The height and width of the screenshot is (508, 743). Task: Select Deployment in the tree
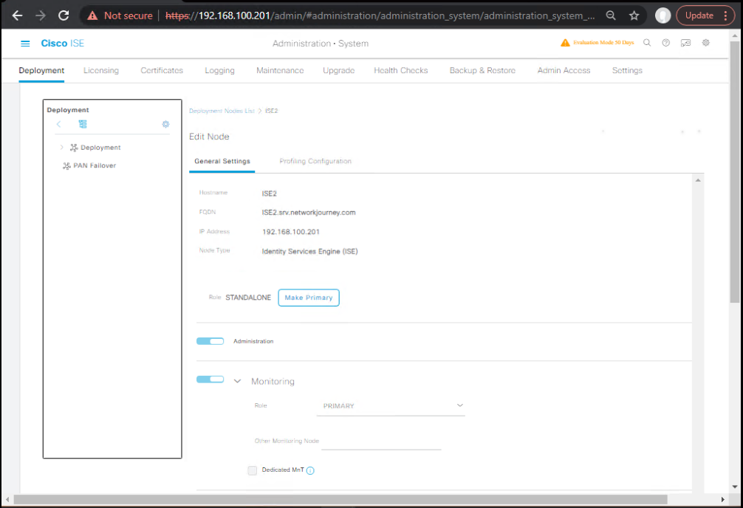click(100, 148)
